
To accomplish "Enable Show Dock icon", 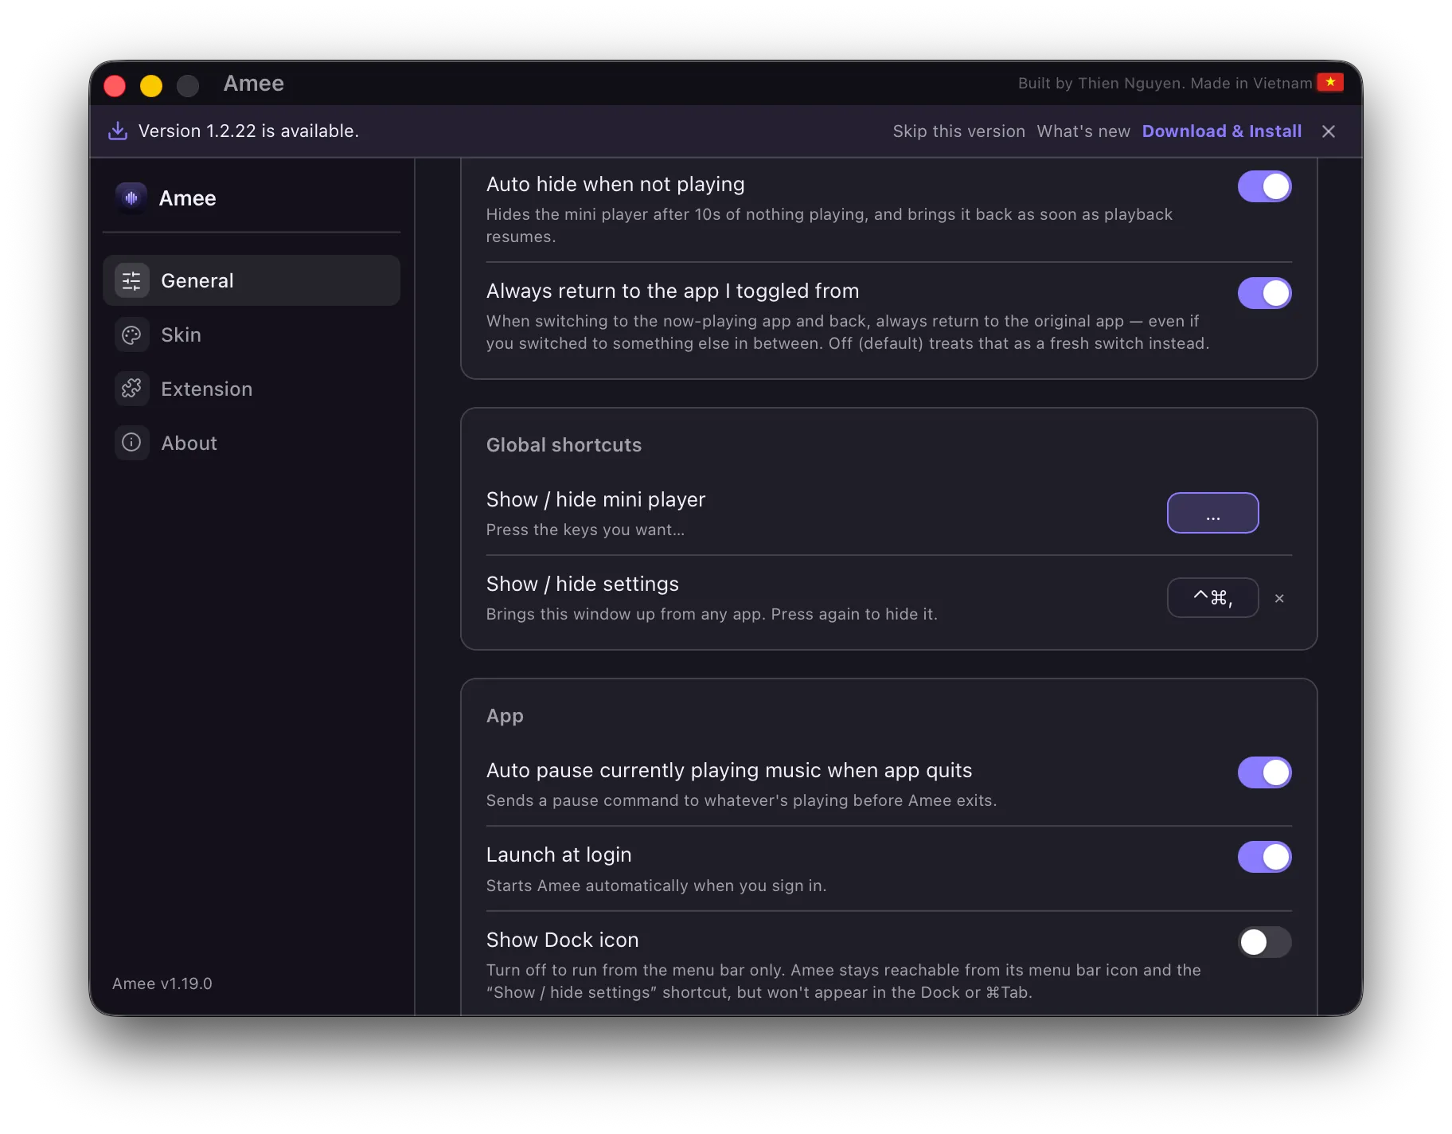I will pos(1264,942).
